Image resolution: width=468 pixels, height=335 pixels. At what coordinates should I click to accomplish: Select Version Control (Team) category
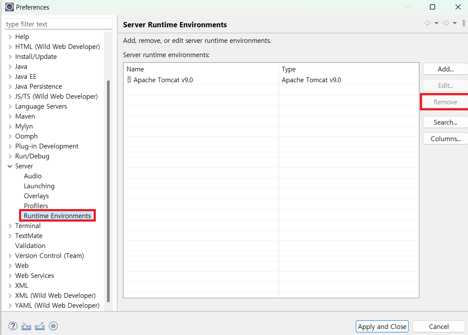click(x=49, y=256)
